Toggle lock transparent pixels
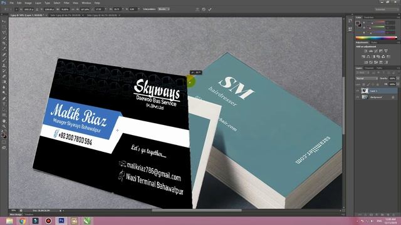 coord(363,84)
